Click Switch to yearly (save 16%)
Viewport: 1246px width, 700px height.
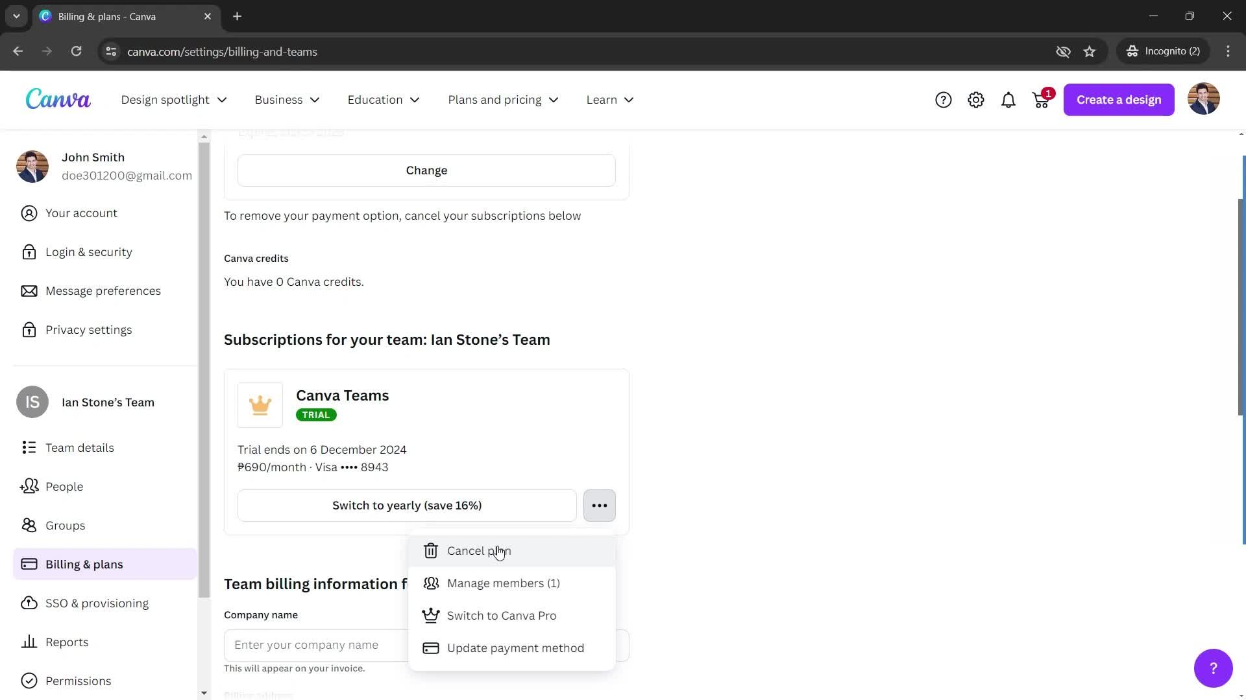(x=407, y=506)
